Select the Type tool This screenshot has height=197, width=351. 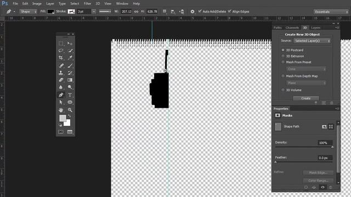tap(70, 95)
